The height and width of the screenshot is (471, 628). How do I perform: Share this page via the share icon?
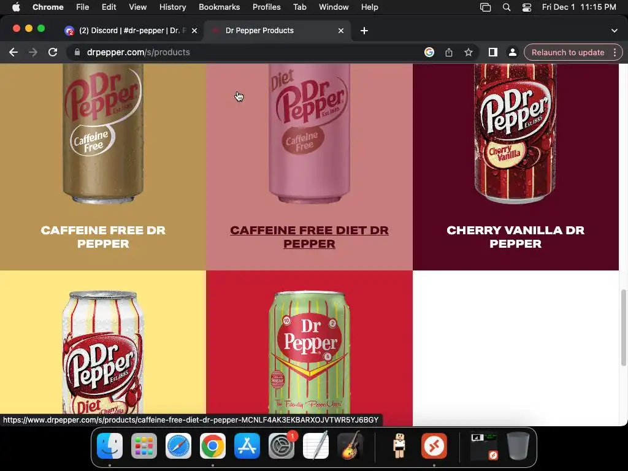[448, 52]
